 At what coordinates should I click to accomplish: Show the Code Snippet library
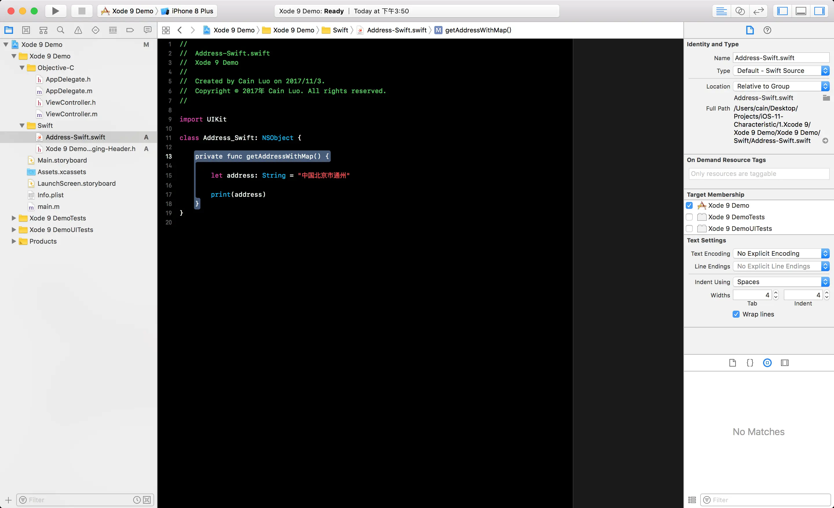tap(750, 363)
